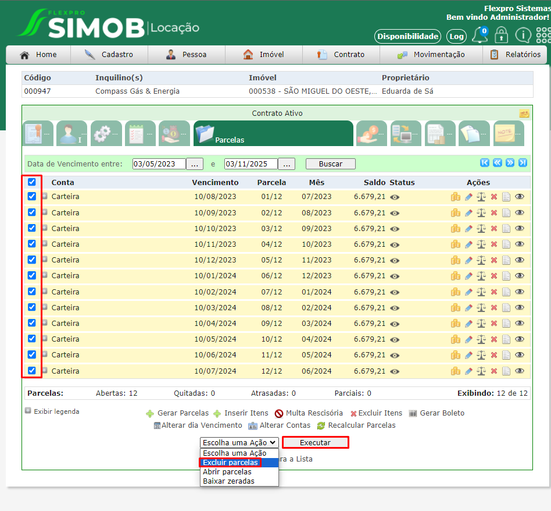Go to last page of installments
This screenshot has width=551, height=511.
523,162
